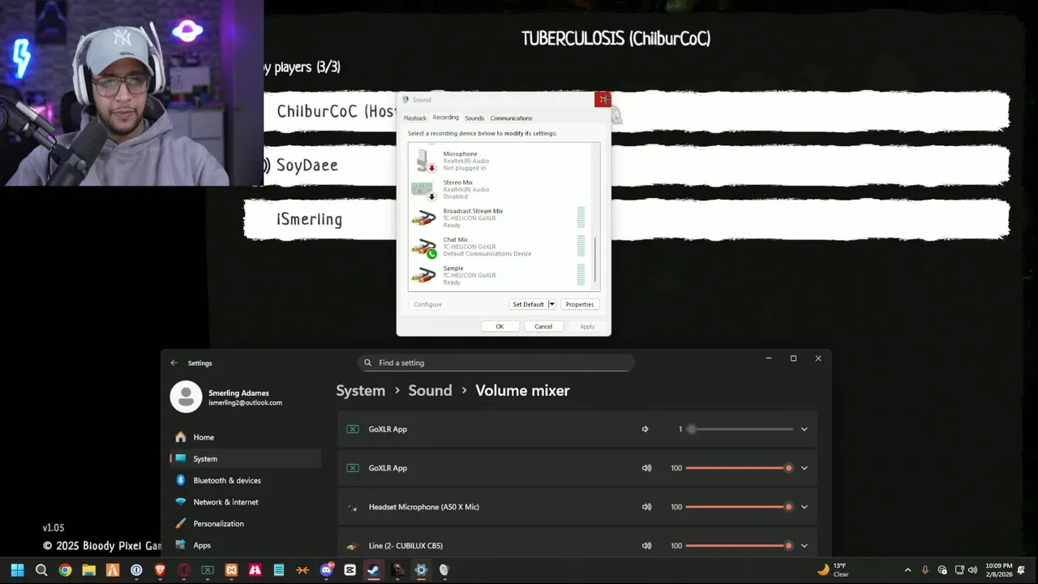Open CapCut icon in the taskbar
Screen dimensions: 1038x584
point(350,570)
